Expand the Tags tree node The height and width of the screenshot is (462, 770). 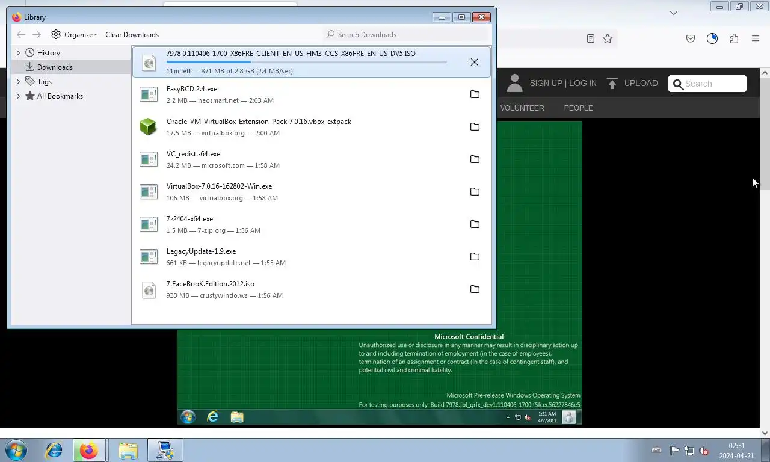[18, 82]
